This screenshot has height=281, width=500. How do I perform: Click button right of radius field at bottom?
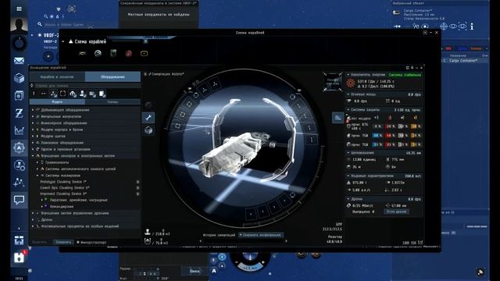coord(195,271)
